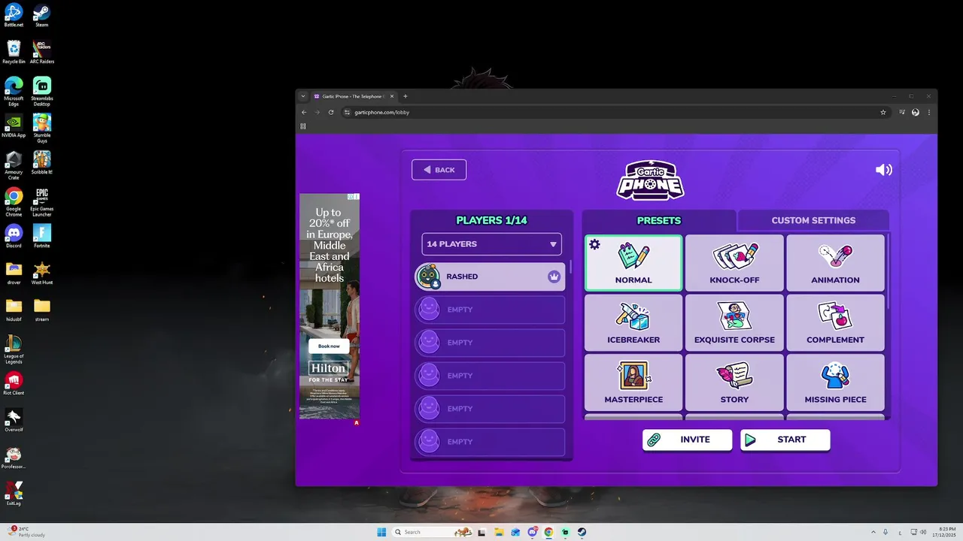963x541 pixels.
Task: Choose the Knock-Off preset
Action: coord(734,263)
